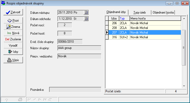Click the Poznámka input field
190x103 pixels.
(75, 90)
